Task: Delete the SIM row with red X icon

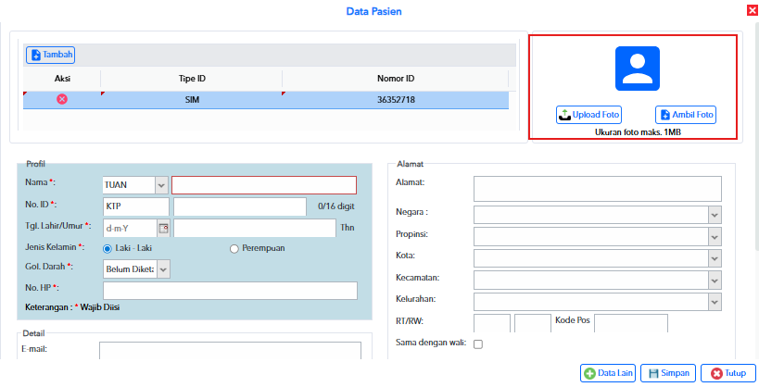Action: (x=62, y=100)
